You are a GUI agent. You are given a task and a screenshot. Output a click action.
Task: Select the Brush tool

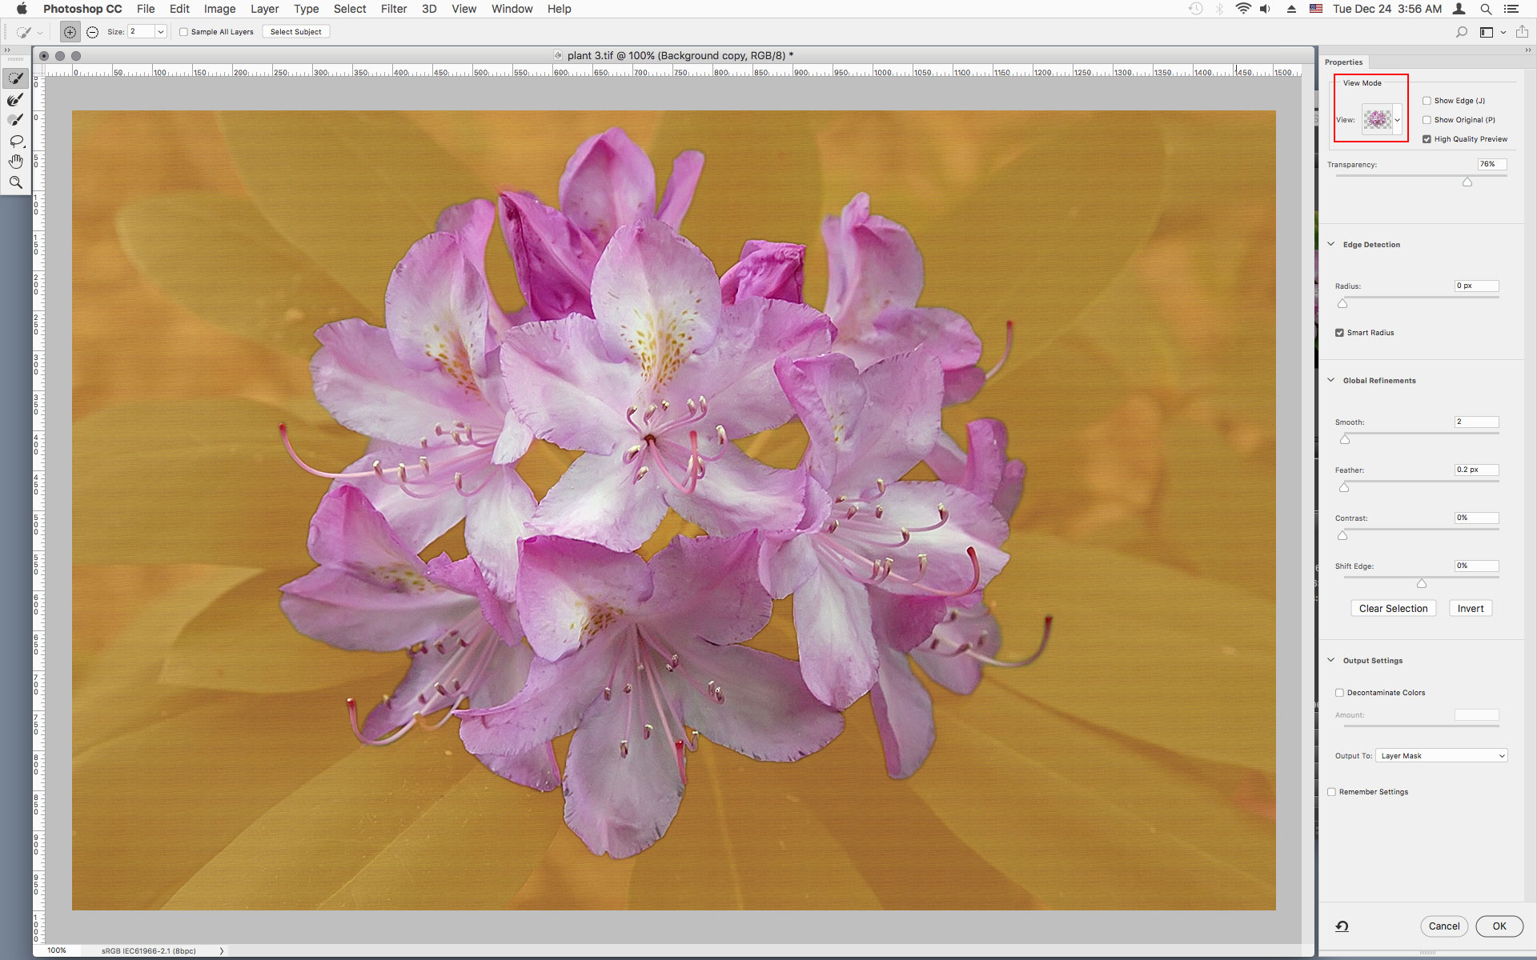15,119
